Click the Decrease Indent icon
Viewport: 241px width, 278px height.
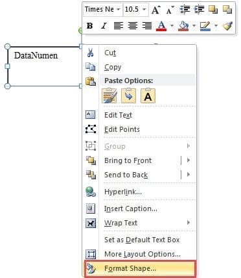[x=185, y=10]
